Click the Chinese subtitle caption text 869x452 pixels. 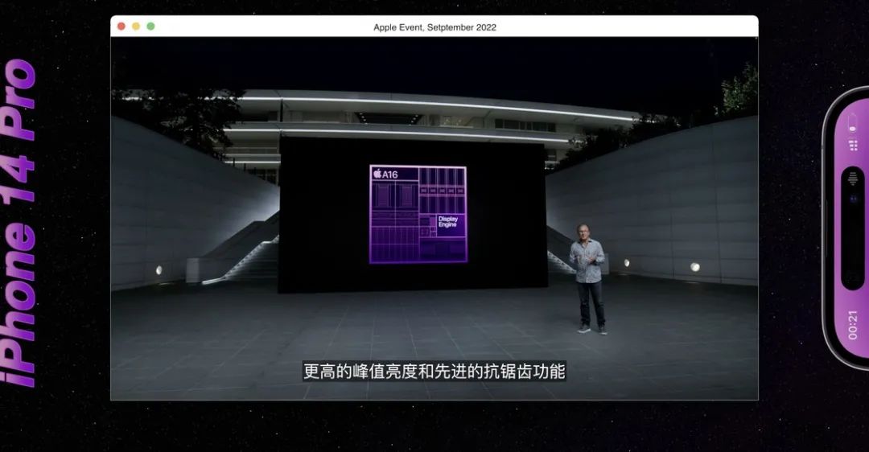click(x=434, y=371)
